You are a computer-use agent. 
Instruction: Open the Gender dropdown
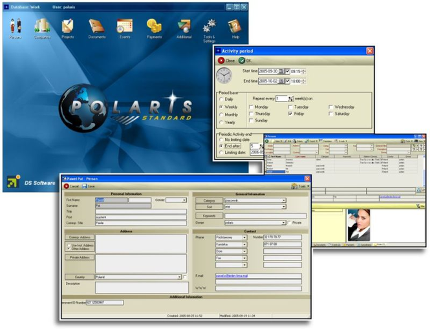tap(184, 200)
